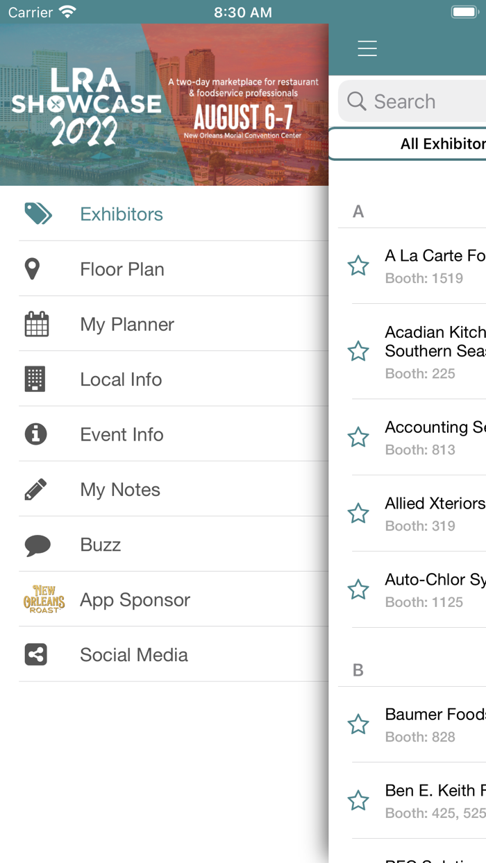This screenshot has height=863, width=486.
Task: Tap the Local Info building icon
Action: 35,379
